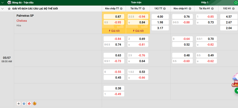Click the 1X2 TT info icon
Viewport: 238px width, 108px height.
click(x=165, y=9)
